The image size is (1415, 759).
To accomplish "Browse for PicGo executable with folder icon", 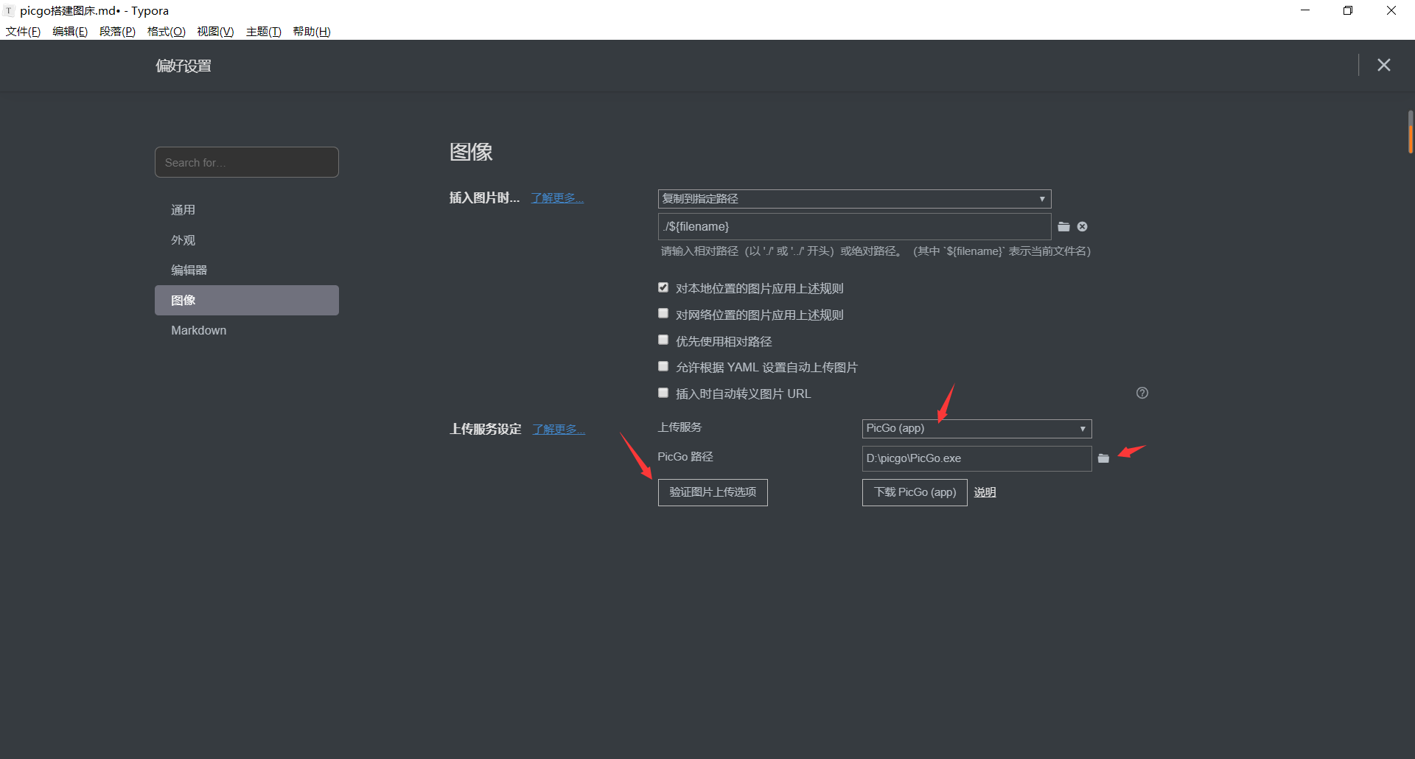I will [x=1103, y=458].
